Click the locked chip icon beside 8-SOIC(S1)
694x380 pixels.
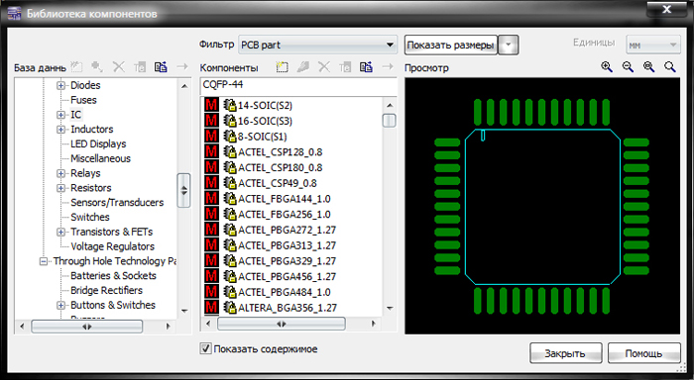click(x=230, y=137)
